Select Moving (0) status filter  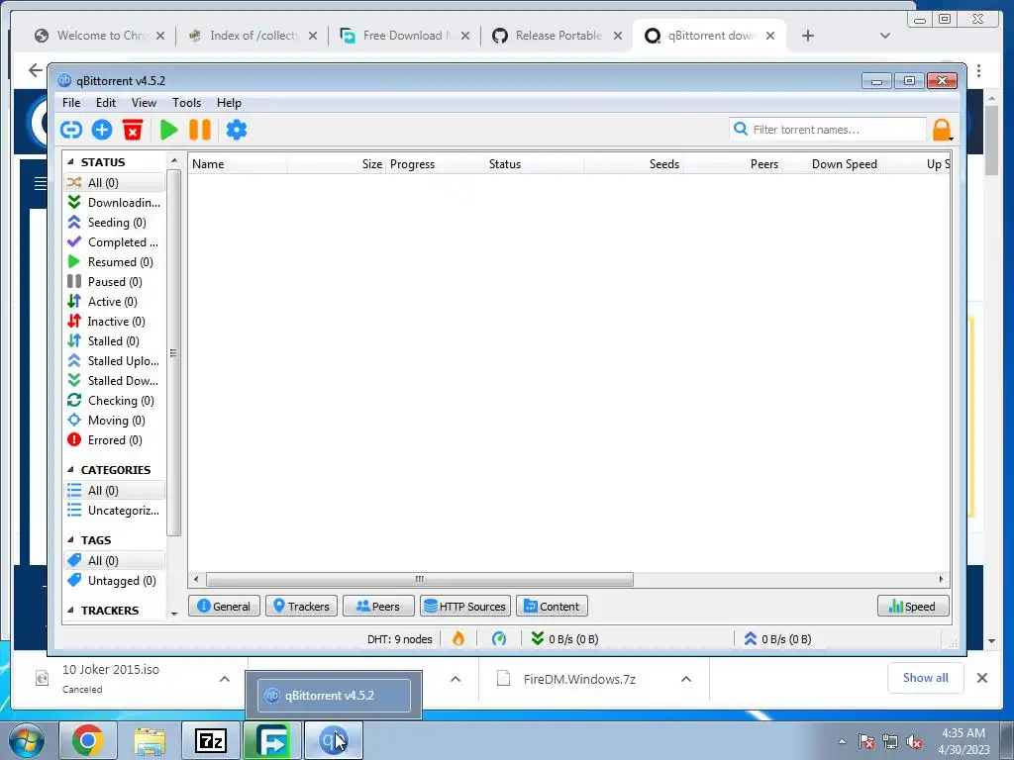115,421
